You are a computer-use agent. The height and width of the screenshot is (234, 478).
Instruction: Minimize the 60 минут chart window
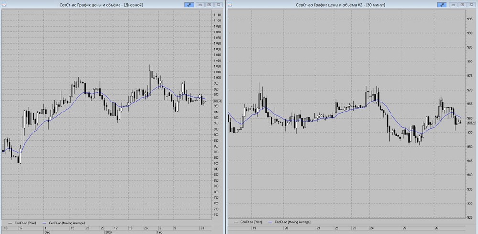[x=453, y=5]
